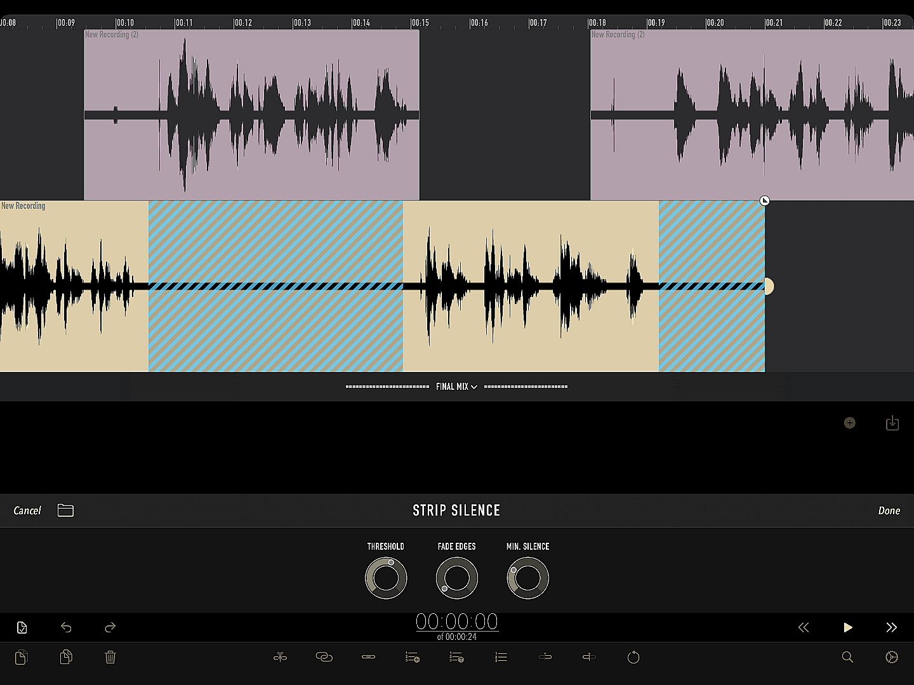Screen dimensions: 914x685
Task: Tap Cancel to exit Strip Silence
Action: click(27, 510)
